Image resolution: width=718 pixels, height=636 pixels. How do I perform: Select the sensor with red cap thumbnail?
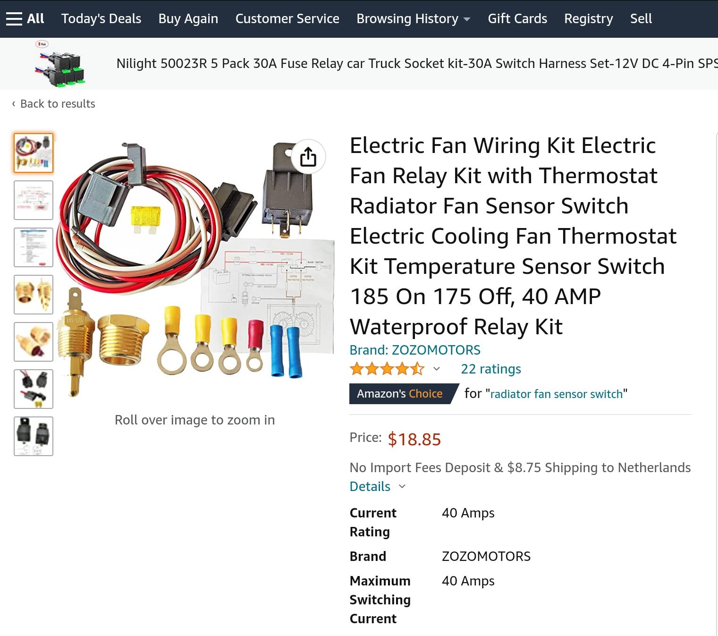coord(34,342)
